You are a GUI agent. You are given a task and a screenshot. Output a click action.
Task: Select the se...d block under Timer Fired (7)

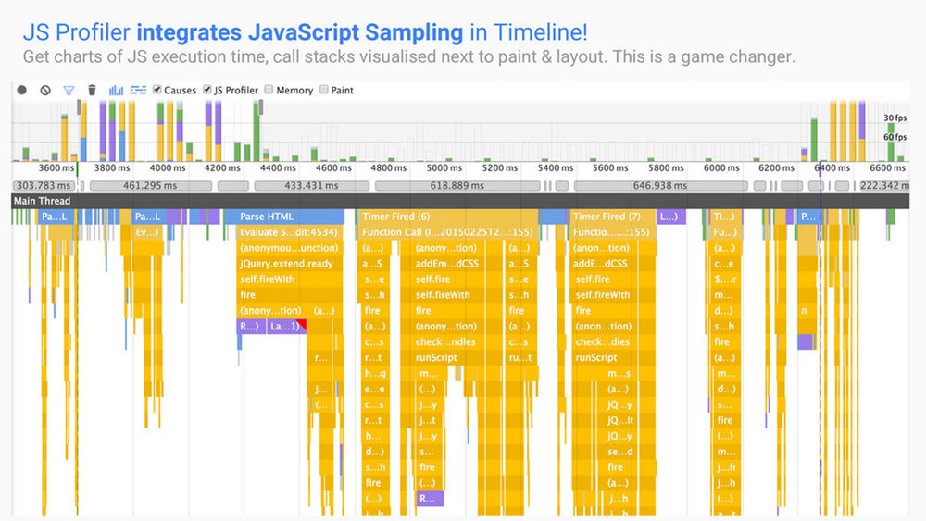tap(620, 452)
